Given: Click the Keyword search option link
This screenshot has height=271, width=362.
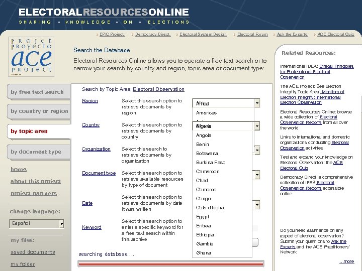Looking at the screenshot, I should pyautogui.click(x=92, y=227).
